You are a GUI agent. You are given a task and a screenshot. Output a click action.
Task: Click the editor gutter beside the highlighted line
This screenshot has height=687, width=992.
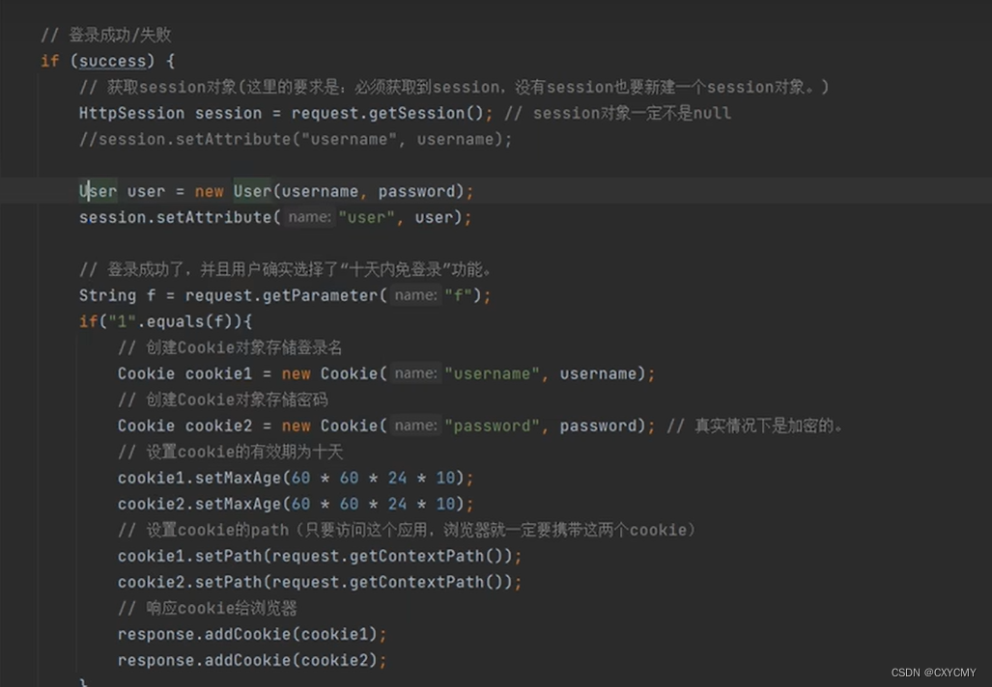19,191
